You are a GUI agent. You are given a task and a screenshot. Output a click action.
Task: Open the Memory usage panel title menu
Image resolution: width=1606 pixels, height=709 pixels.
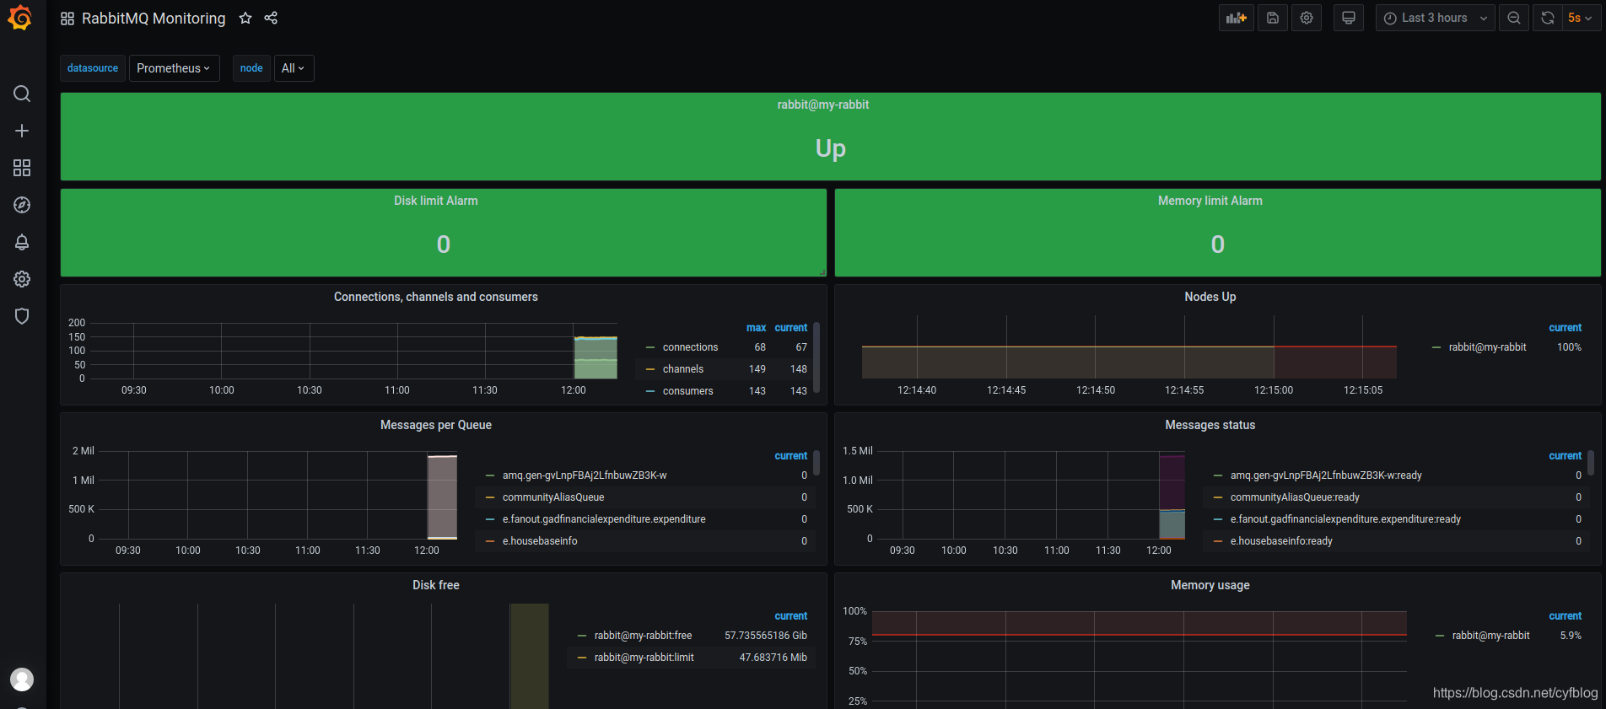(1210, 585)
